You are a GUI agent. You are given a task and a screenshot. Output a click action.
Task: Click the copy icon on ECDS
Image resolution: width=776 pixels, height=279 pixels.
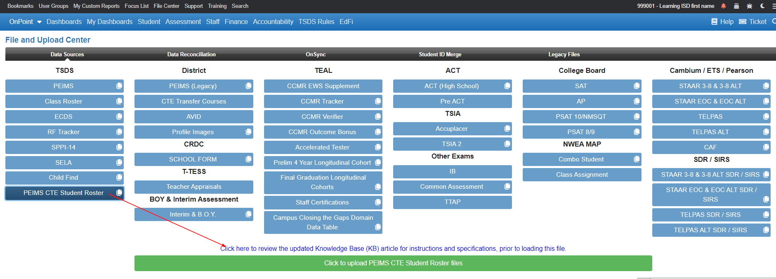point(119,116)
